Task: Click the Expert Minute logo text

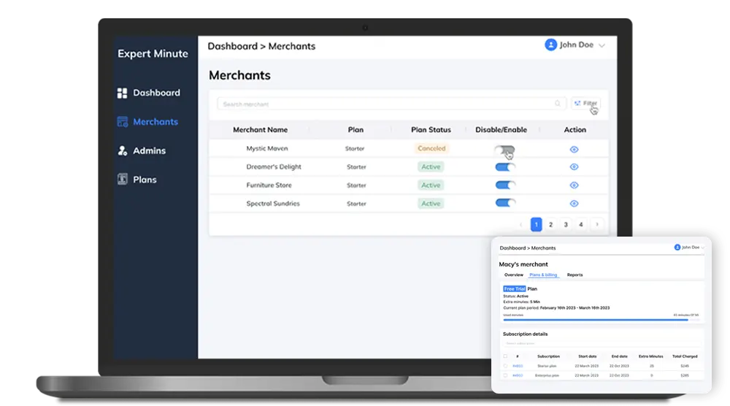Action: click(153, 53)
